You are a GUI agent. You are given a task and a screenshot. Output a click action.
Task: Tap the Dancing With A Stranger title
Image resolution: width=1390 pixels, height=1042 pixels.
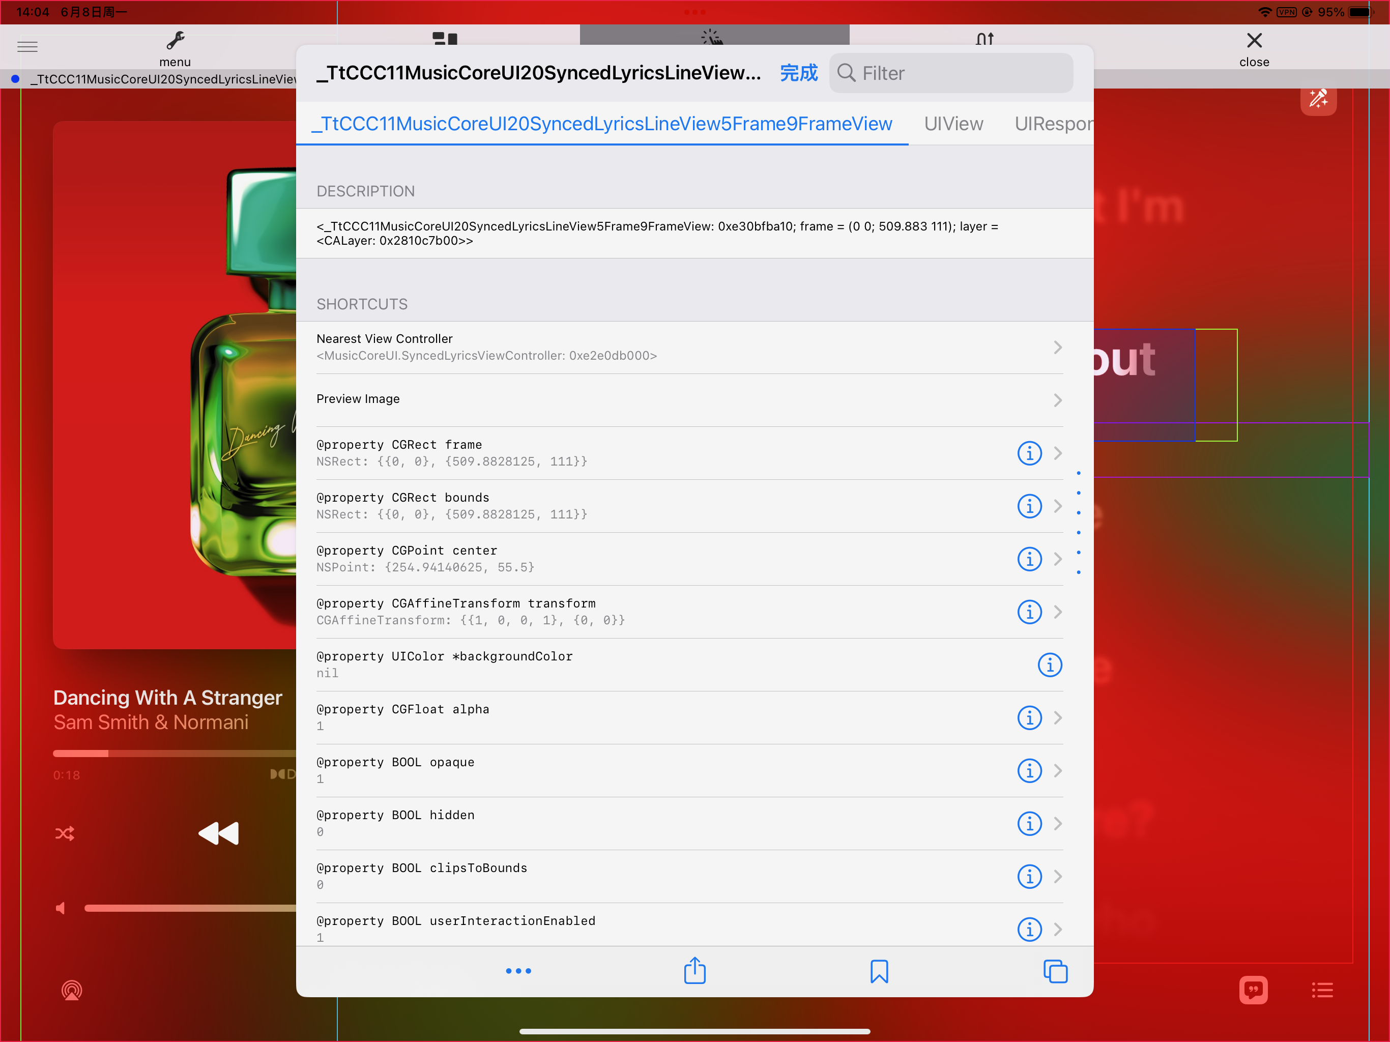pos(168,698)
